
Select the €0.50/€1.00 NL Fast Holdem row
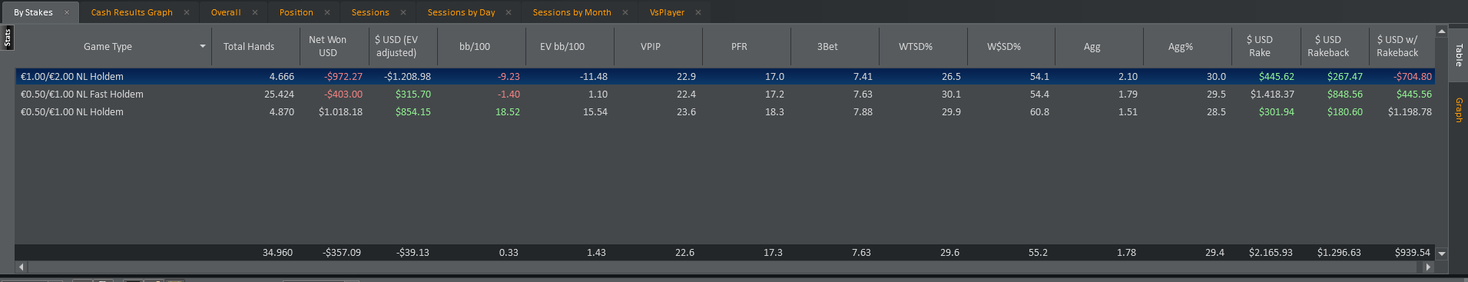pos(725,95)
